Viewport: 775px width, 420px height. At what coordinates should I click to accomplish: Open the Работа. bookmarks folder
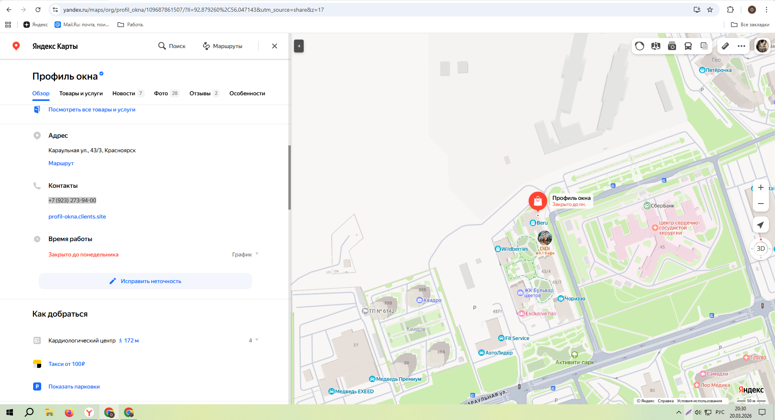pos(130,25)
